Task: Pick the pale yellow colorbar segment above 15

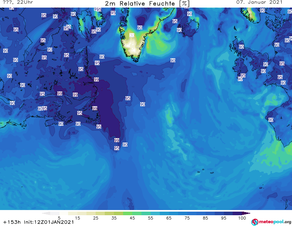Action: [x=73, y=213]
